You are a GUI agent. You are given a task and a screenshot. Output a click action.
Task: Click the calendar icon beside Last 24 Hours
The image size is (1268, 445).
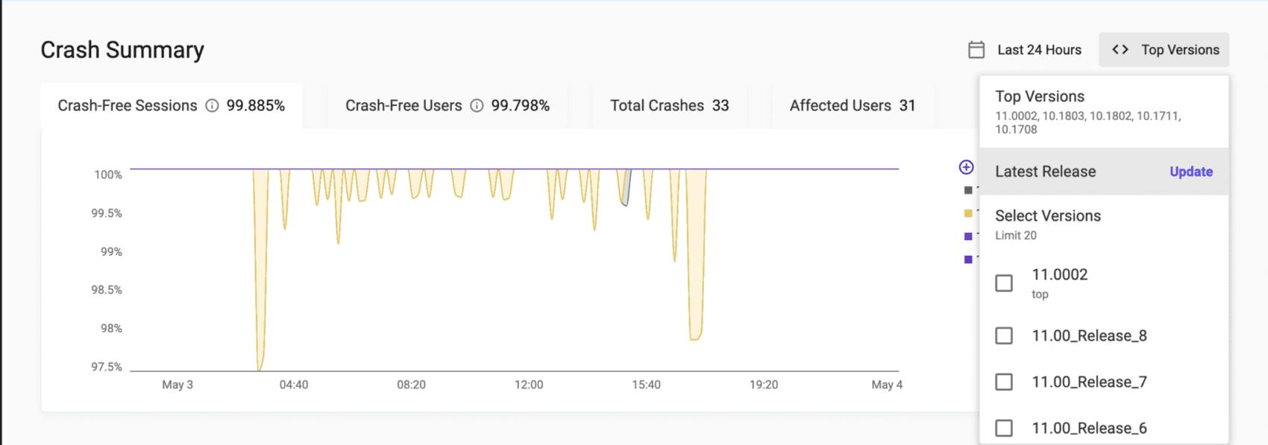(976, 48)
